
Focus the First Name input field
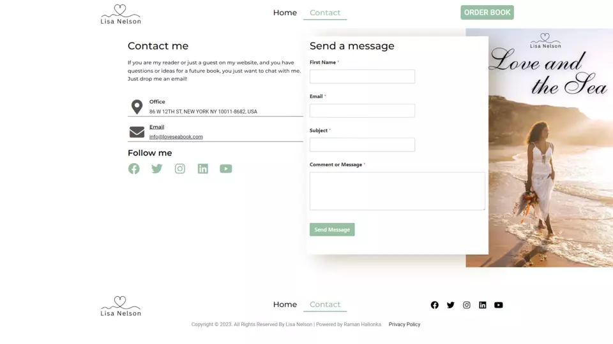click(x=363, y=76)
